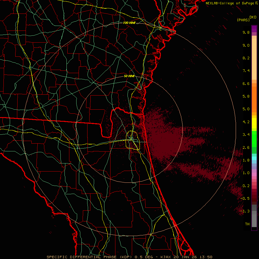Pick the purple band atop the color bar
Screen dimensions: 259x259
[254, 29]
